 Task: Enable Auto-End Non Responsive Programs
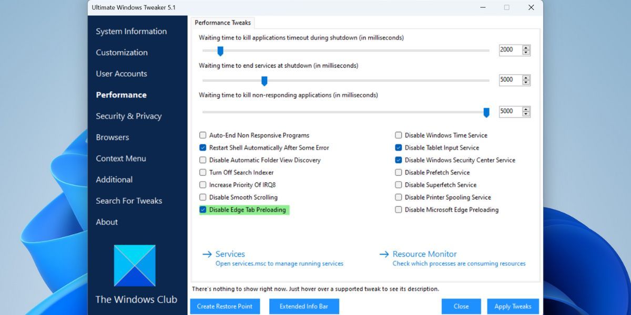(x=202, y=135)
